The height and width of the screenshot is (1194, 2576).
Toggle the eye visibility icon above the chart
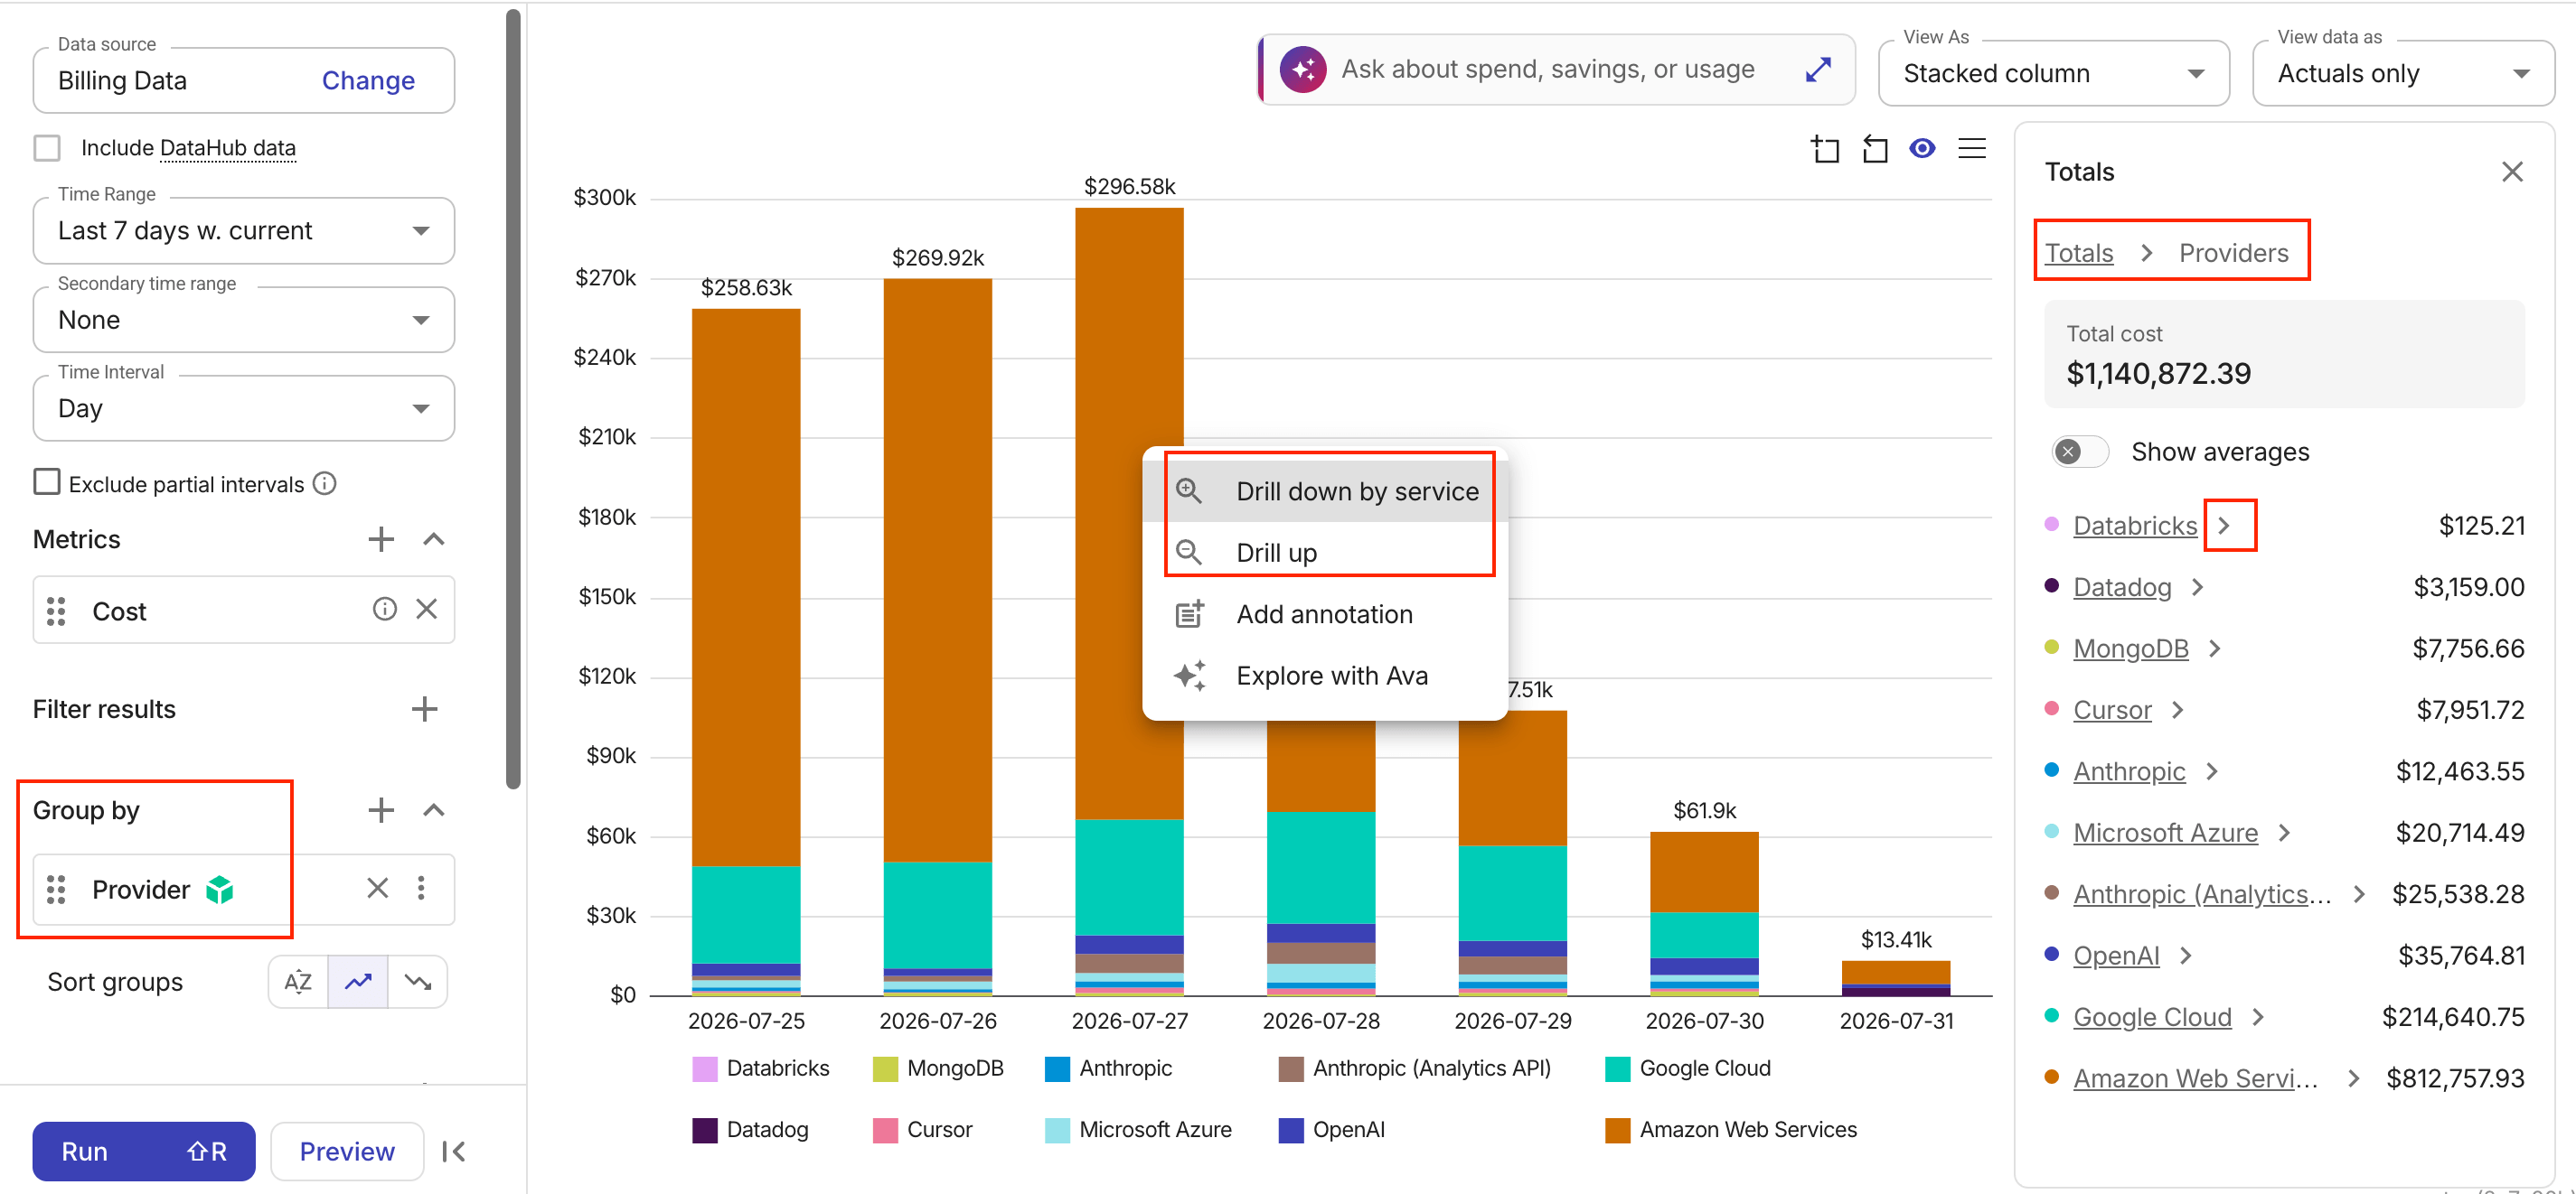click(x=1922, y=148)
